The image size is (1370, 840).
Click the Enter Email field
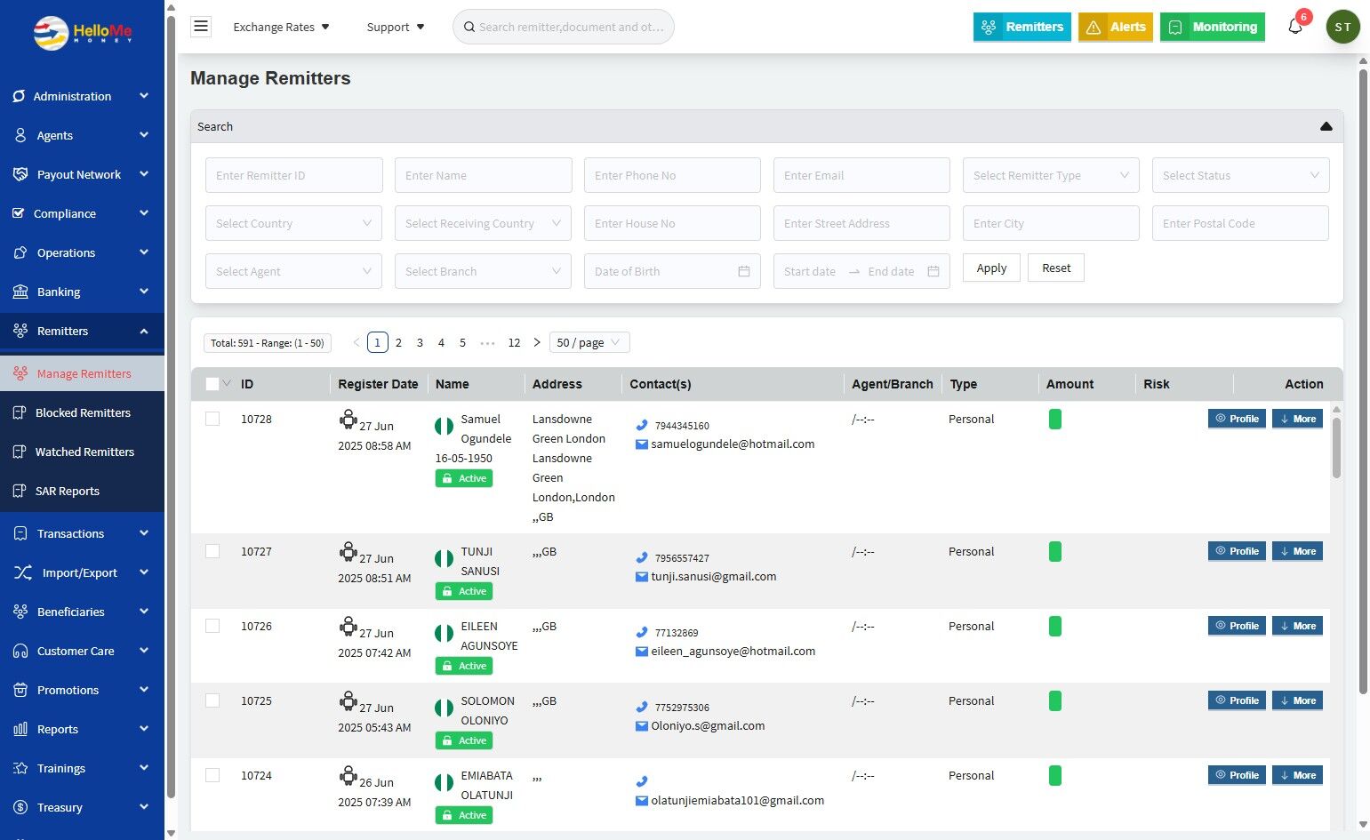tap(861, 175)
